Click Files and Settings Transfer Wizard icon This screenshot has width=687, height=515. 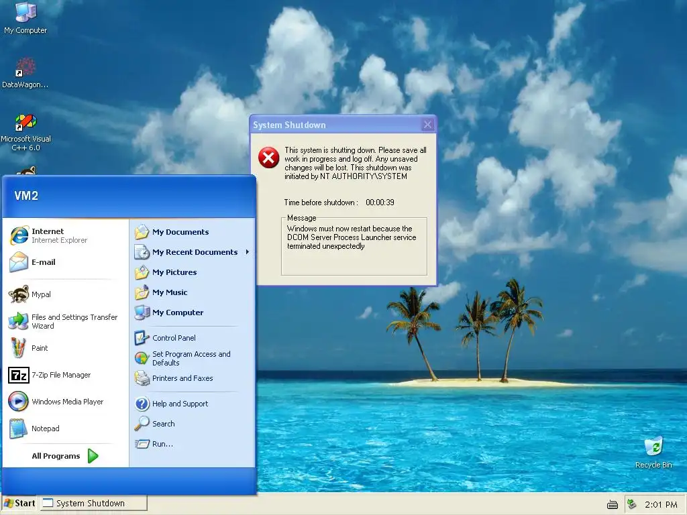pyautogui.click(x=19, y=321)
